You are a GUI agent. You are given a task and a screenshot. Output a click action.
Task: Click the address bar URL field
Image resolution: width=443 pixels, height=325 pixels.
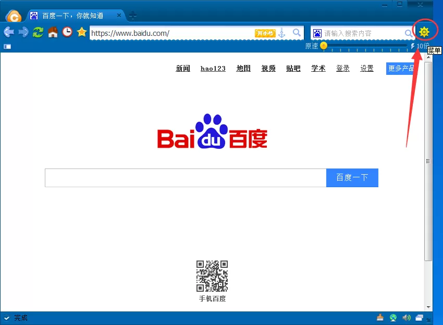pos(172,33)
